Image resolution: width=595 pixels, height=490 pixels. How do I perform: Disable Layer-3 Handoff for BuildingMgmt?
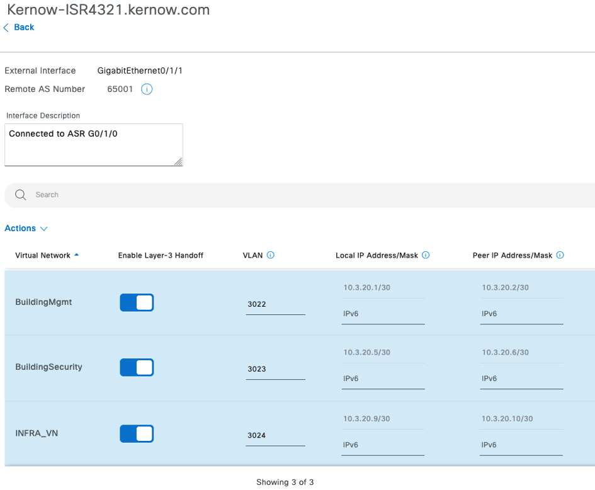[x=137, y=302]
